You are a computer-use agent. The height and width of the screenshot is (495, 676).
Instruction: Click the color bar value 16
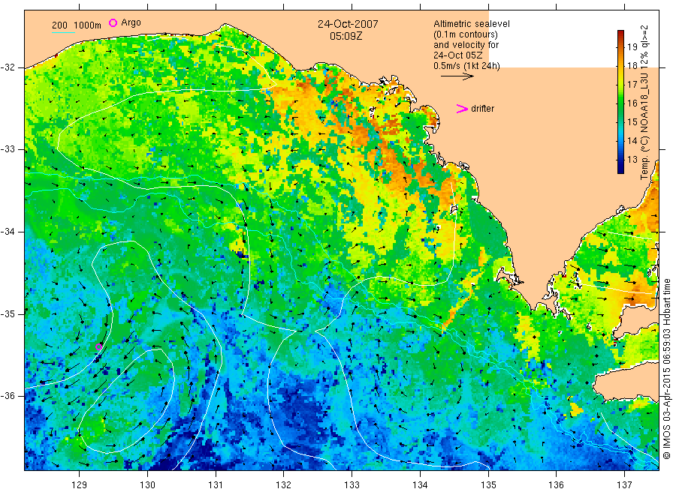[632, 103]
